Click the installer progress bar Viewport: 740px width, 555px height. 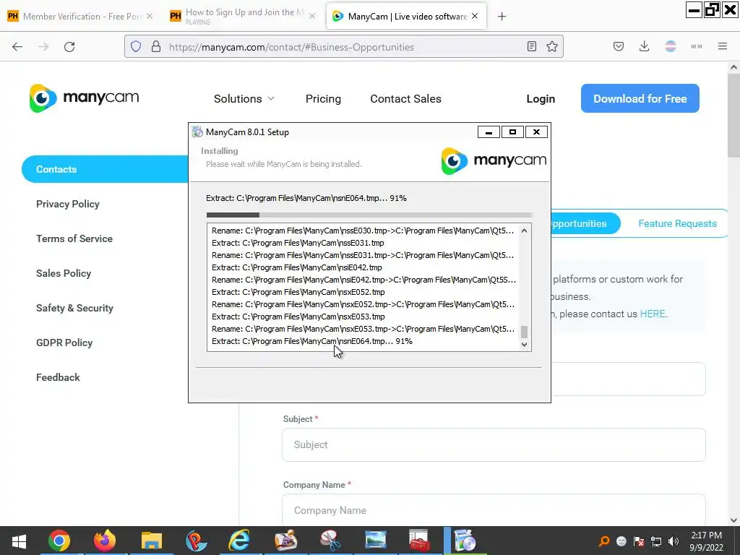tap(369, 215)
